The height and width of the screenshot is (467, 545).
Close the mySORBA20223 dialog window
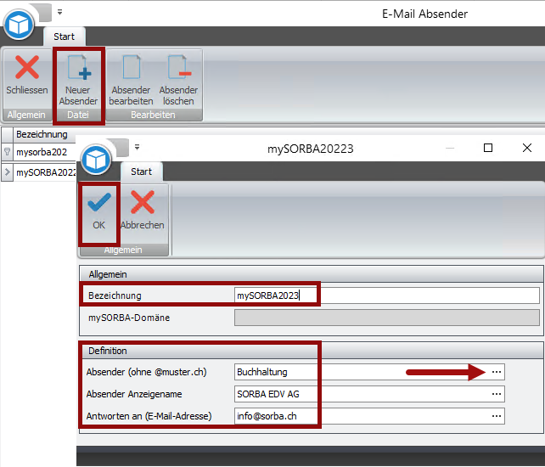[x=527, y=148]
